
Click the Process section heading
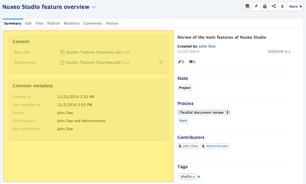pos(185,103)
